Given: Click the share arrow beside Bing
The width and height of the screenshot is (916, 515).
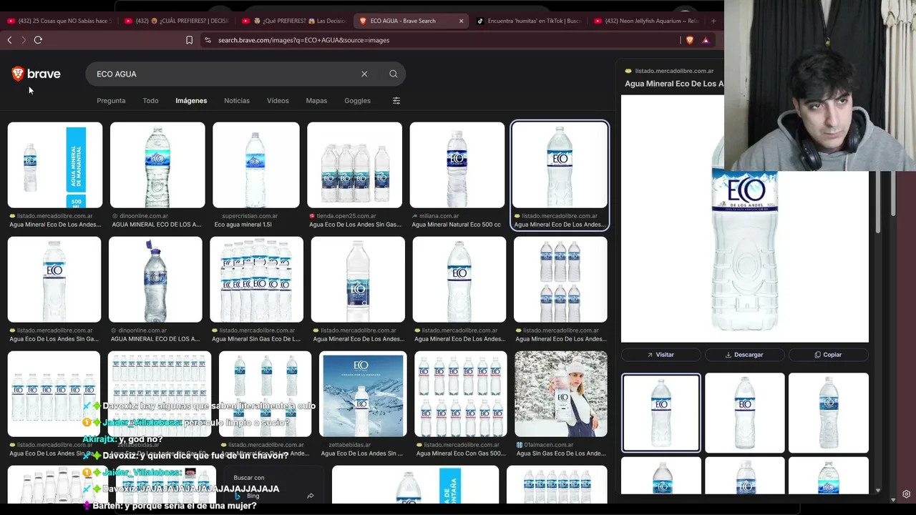Looking at the screenshot, I should (310, 496).
